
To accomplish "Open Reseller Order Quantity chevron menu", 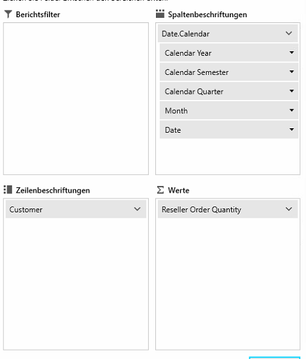I will (289, 209).
